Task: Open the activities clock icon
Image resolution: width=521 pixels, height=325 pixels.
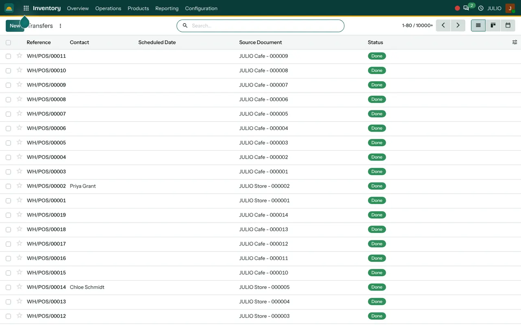Action: [481, 8]
